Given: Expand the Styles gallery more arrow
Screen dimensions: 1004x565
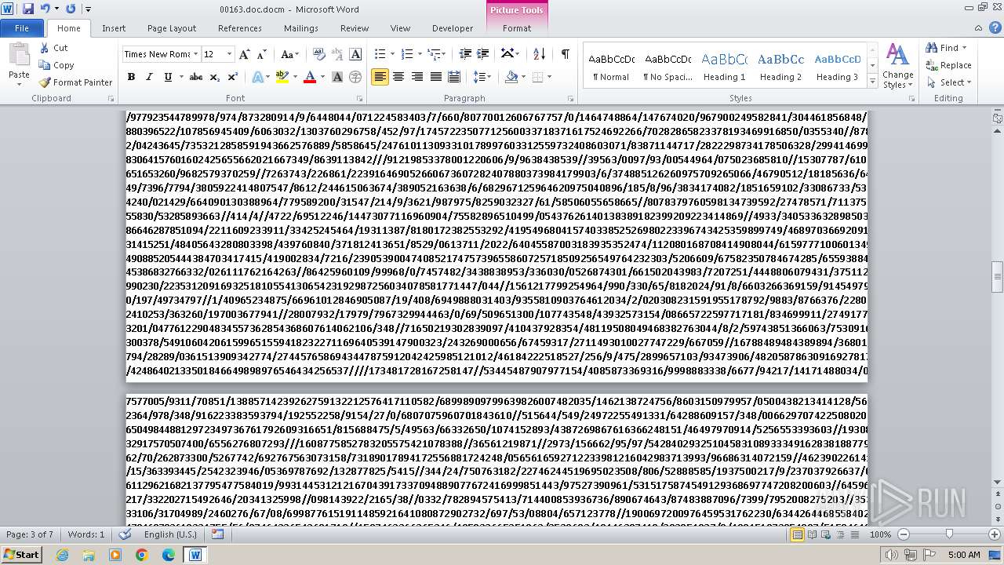Looking at the screenshot, I should 871,82.
